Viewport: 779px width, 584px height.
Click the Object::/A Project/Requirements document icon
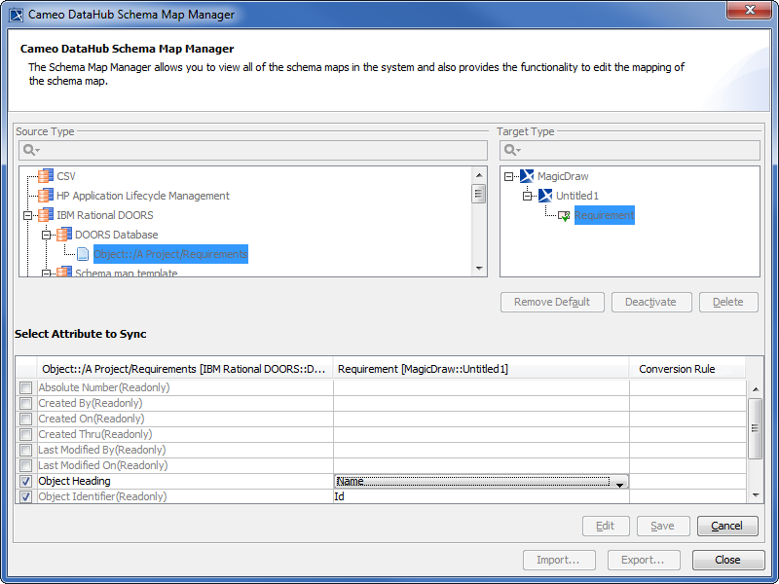pyautogui.click(x=83, y=254)
